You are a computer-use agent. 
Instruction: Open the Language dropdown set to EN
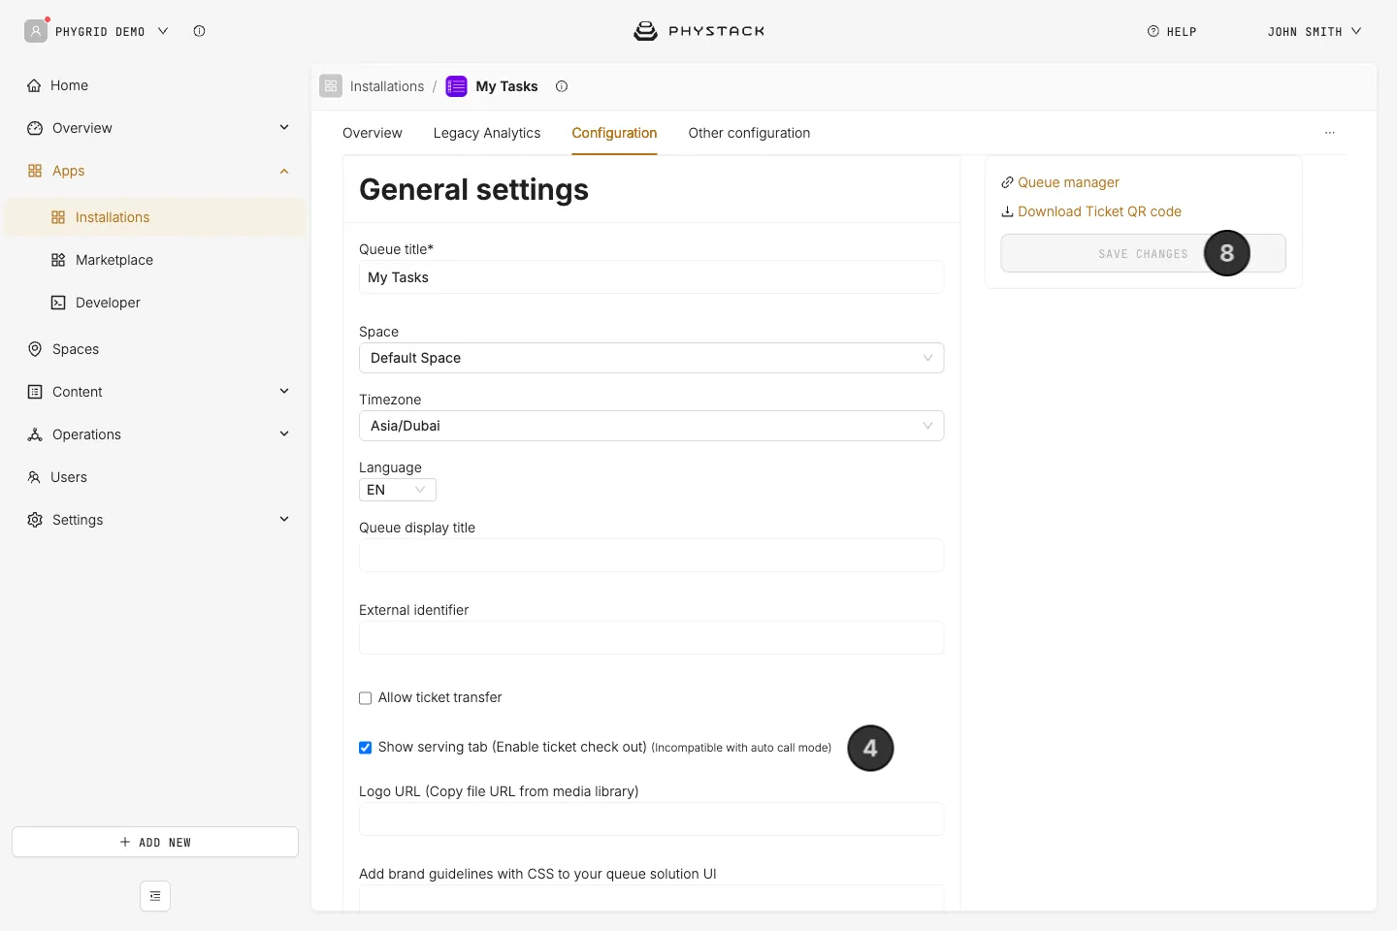pyautogui.click(x=398, y=490)
